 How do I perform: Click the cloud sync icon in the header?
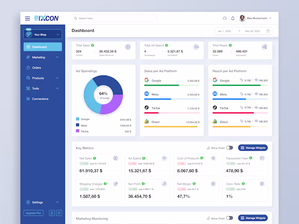[x=225, y=18]
